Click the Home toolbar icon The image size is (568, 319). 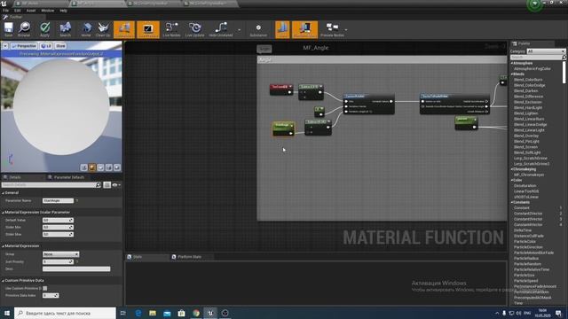tap(86, 29)
